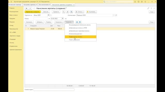This screenshot has width=165, height=92.
Task: Switch to Начальная страница tab
Action: (15, 5)
